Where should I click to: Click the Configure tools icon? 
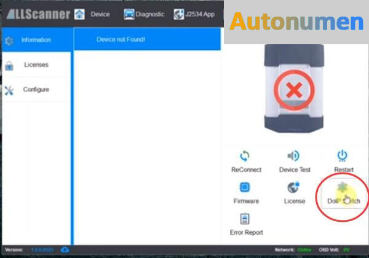tap(9, 91)
